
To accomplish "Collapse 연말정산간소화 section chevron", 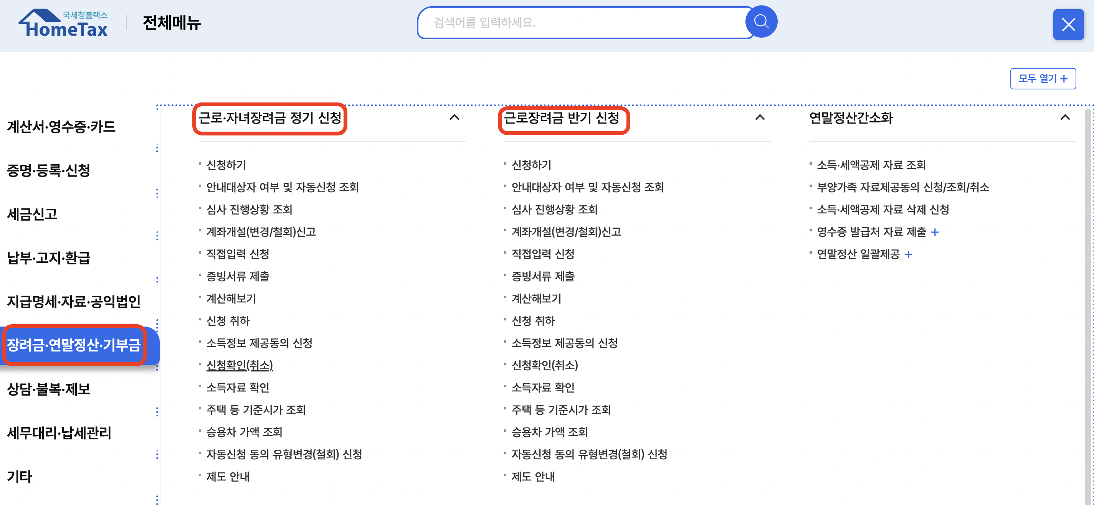I will click(1064, 118).
